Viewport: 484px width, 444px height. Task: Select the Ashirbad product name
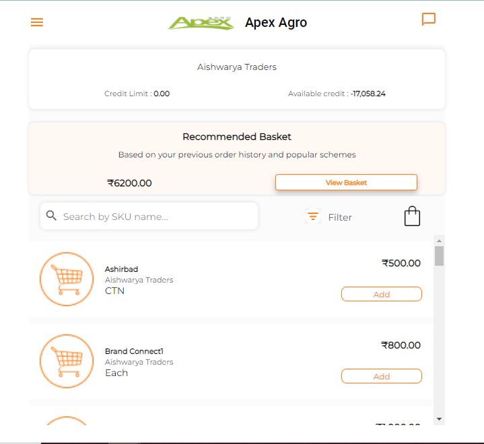[x=121, y=269]
